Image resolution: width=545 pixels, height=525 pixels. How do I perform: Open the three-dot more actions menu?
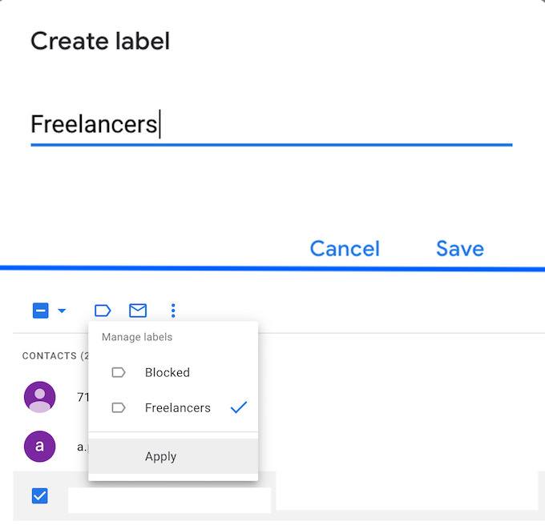point(173,311)
